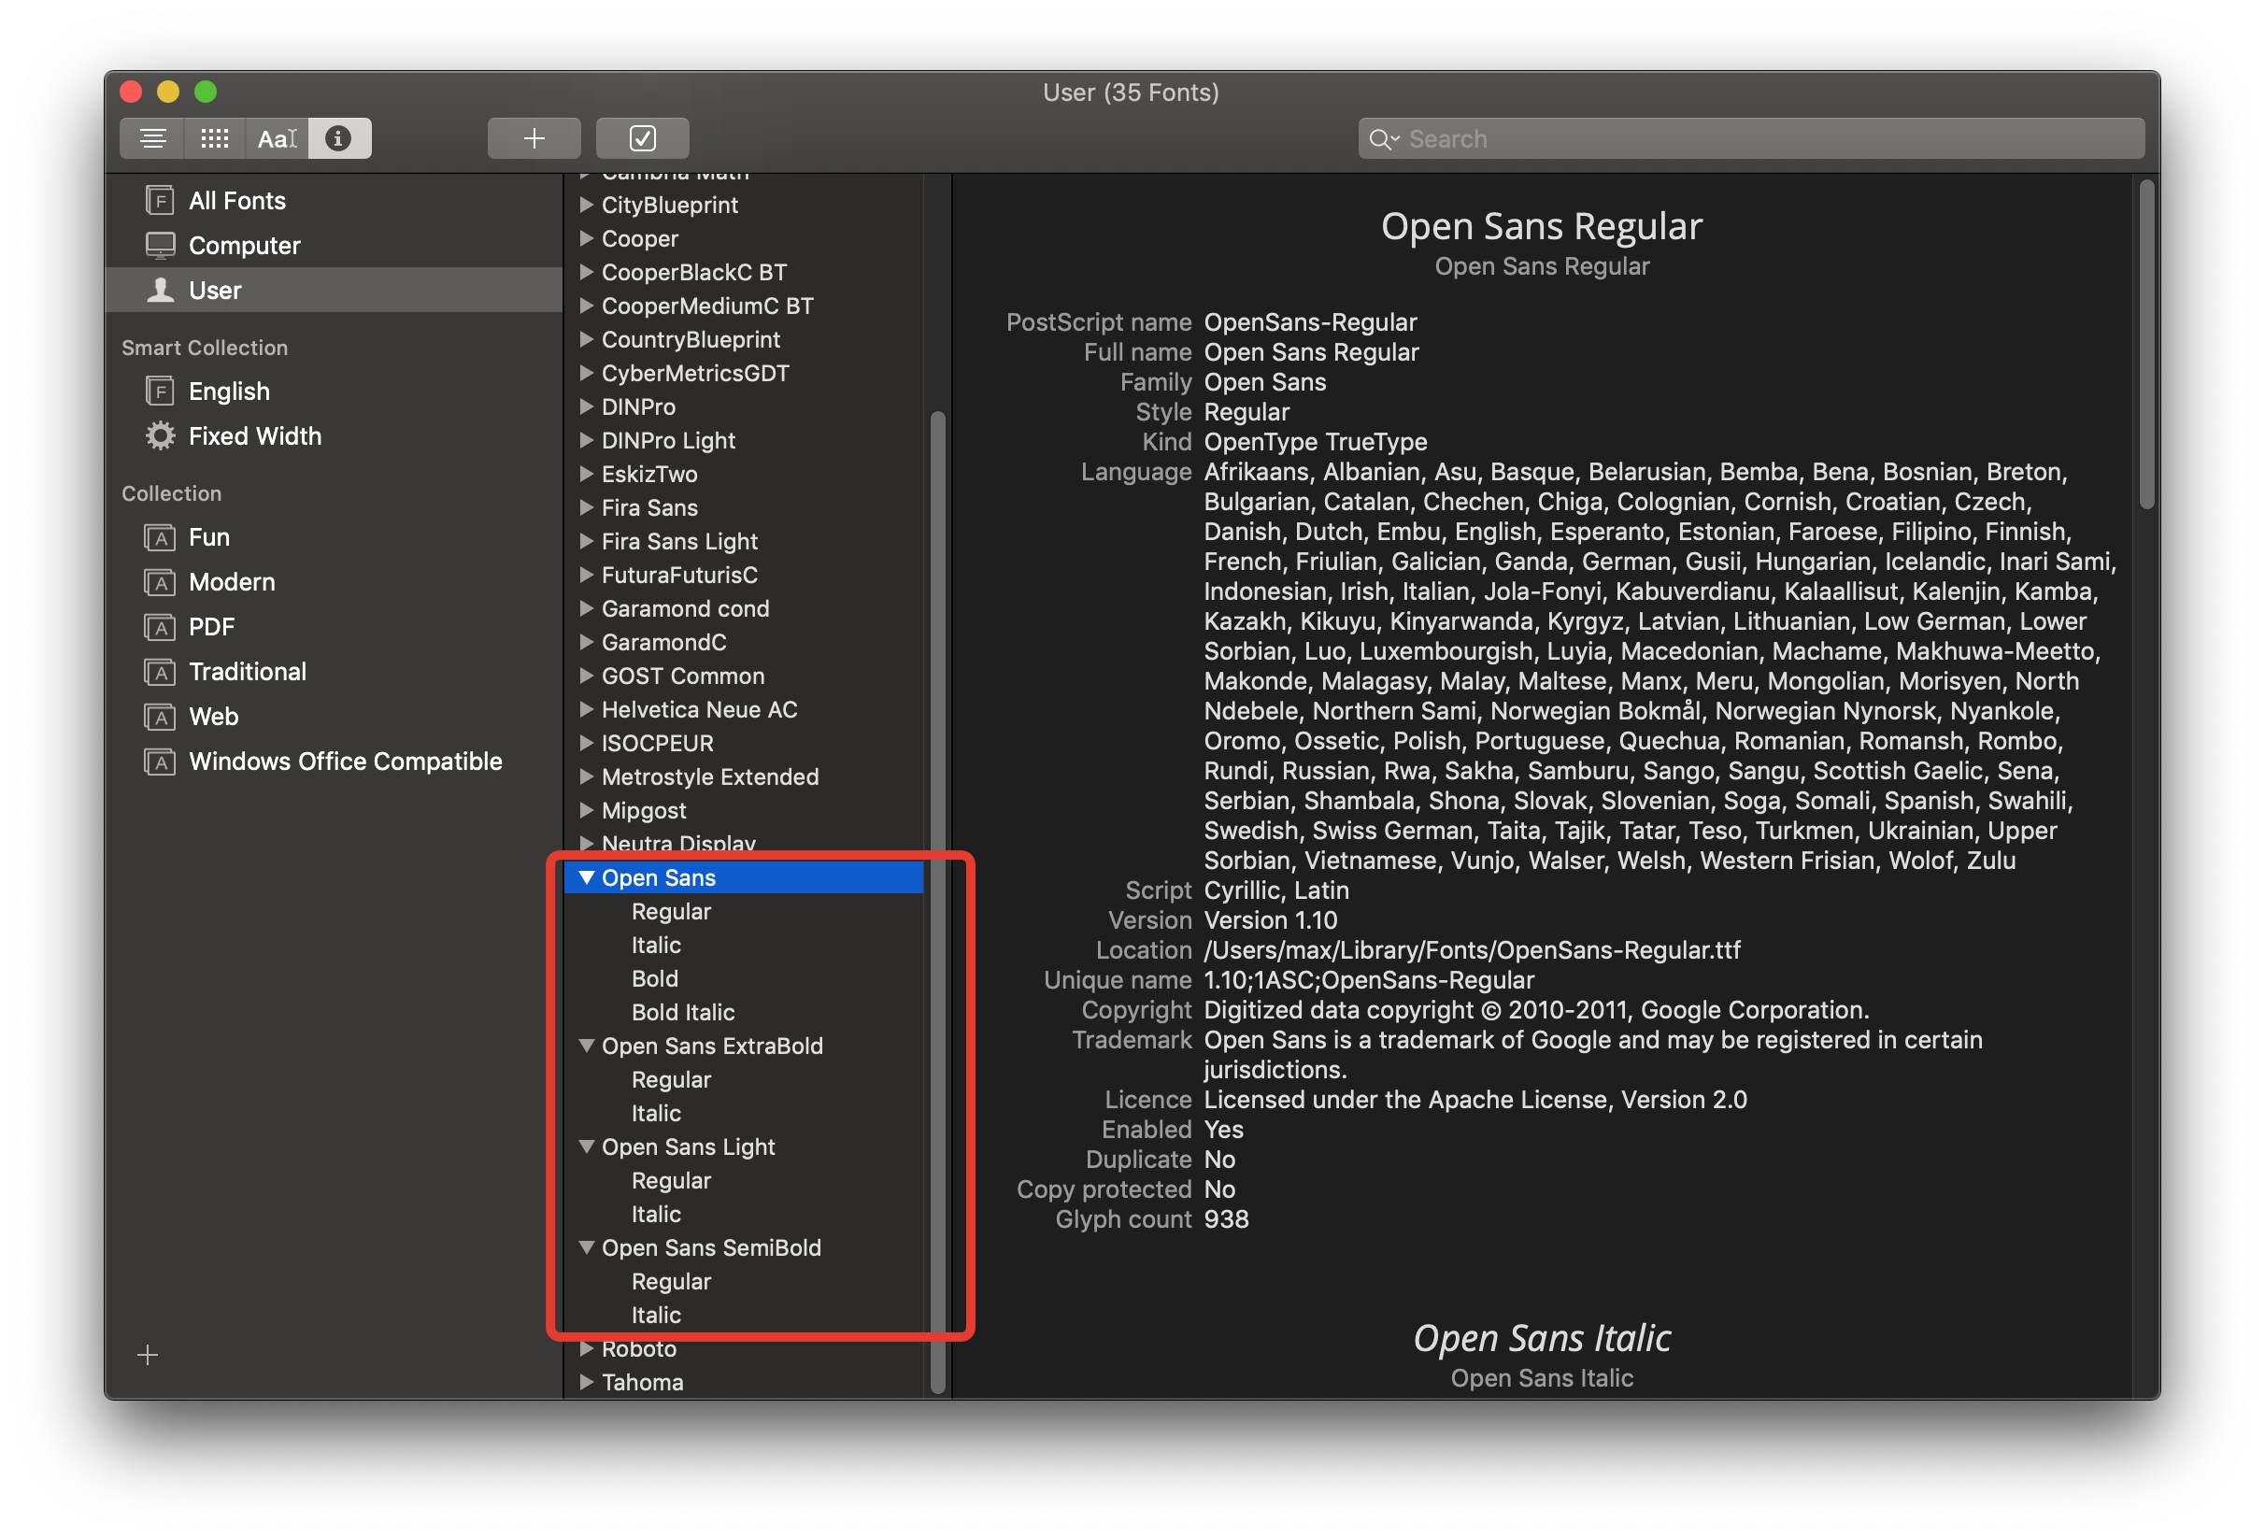Select Italic under Open Sans SemiBold

(x=656, y=1315)
